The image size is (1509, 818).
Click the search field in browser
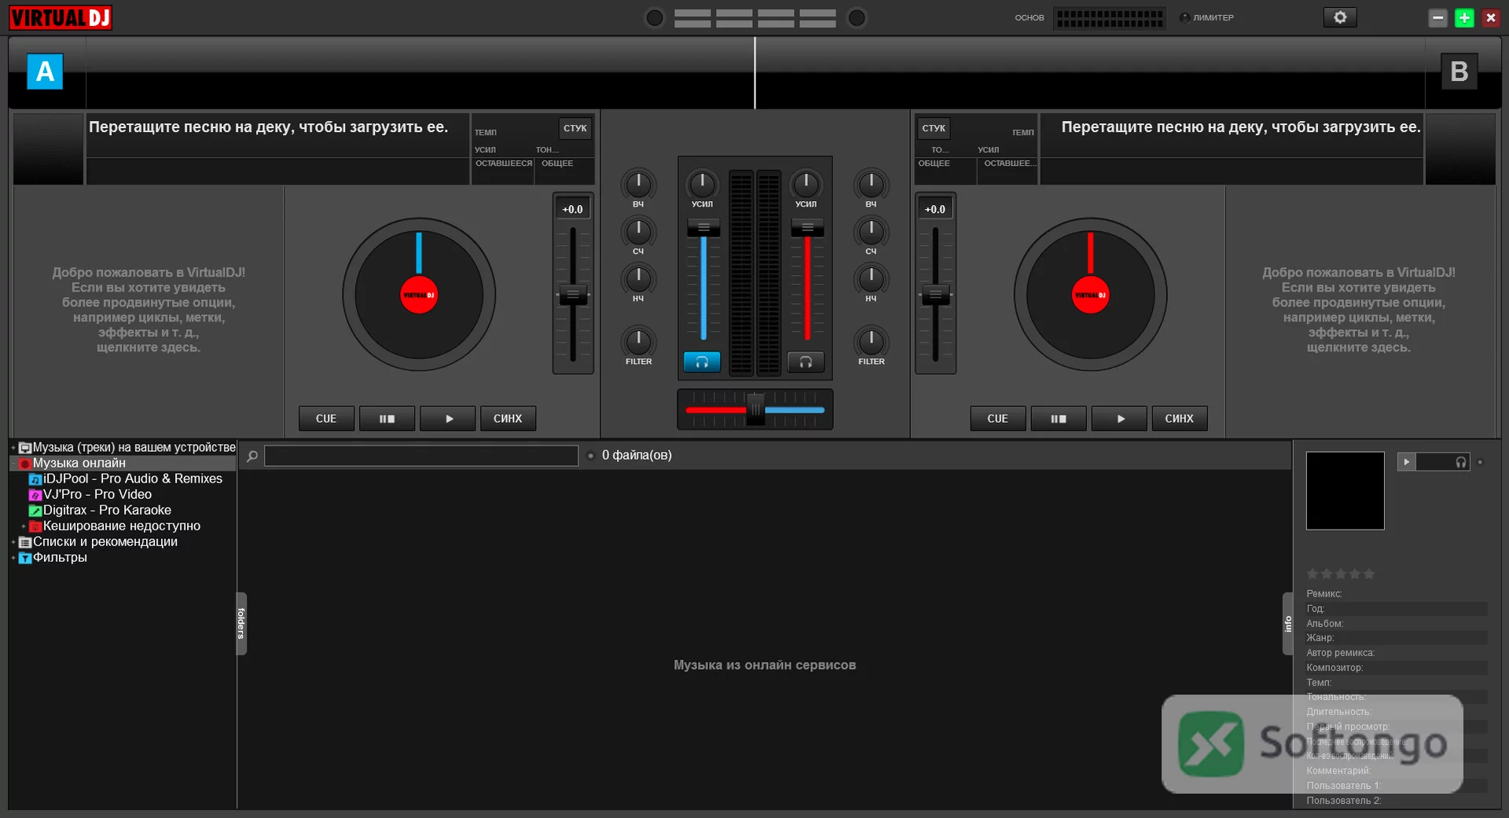[x=421, y=456]
